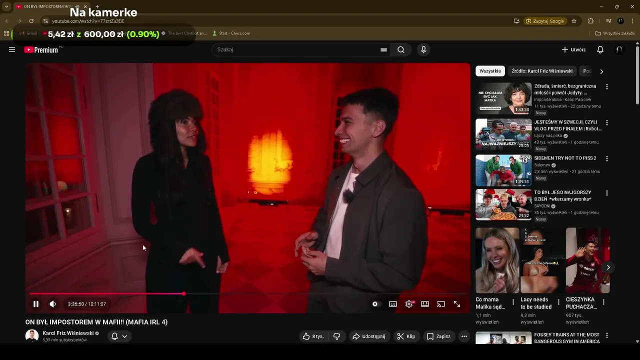Pause the video with pause button
Screen dimensions: 640x360
(36, 304)
